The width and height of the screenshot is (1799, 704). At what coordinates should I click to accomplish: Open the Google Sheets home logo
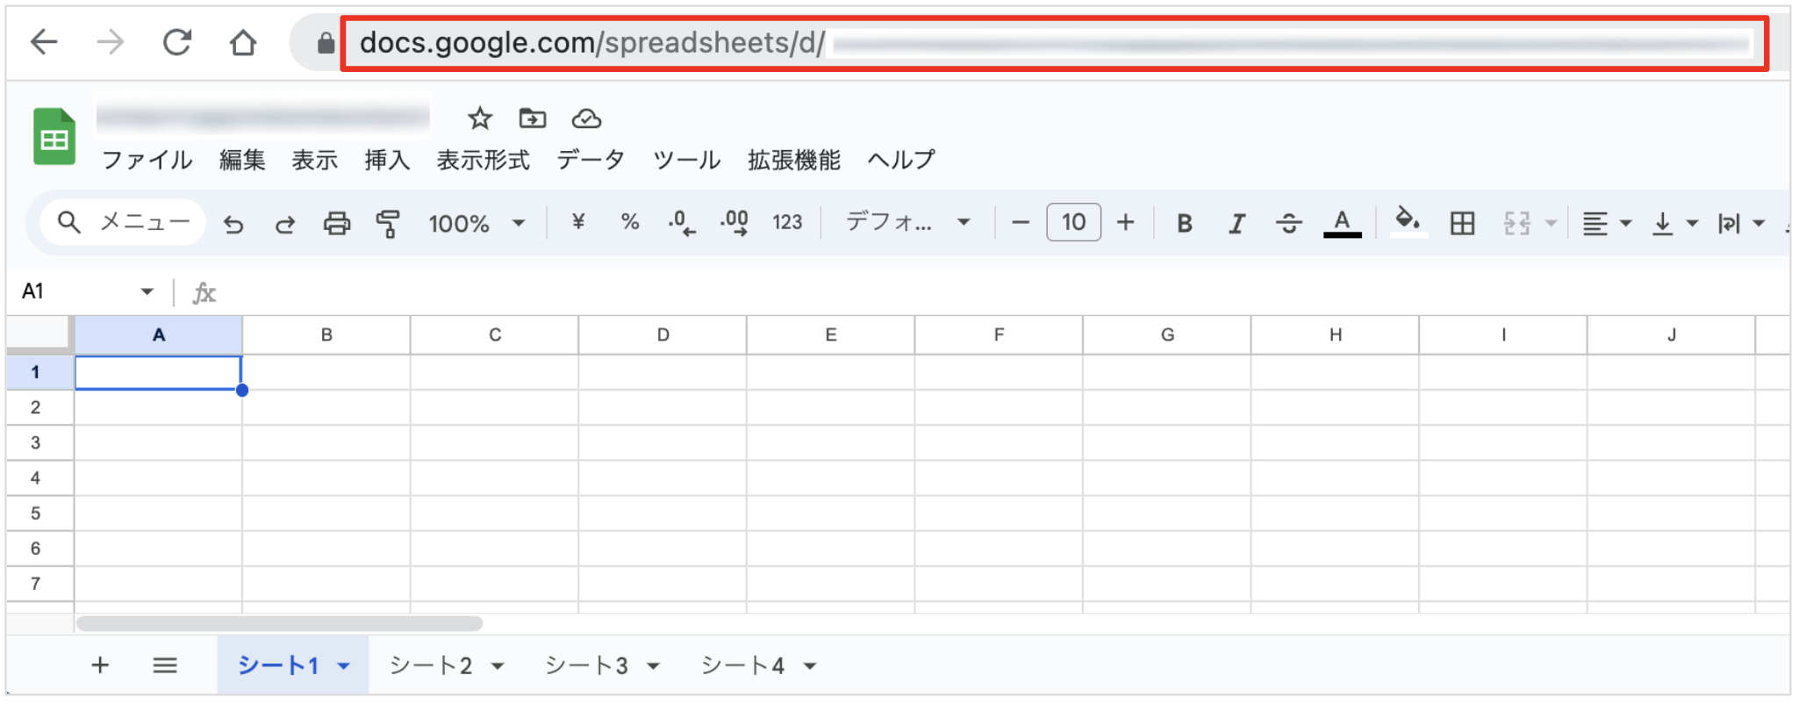pos(54,136)
